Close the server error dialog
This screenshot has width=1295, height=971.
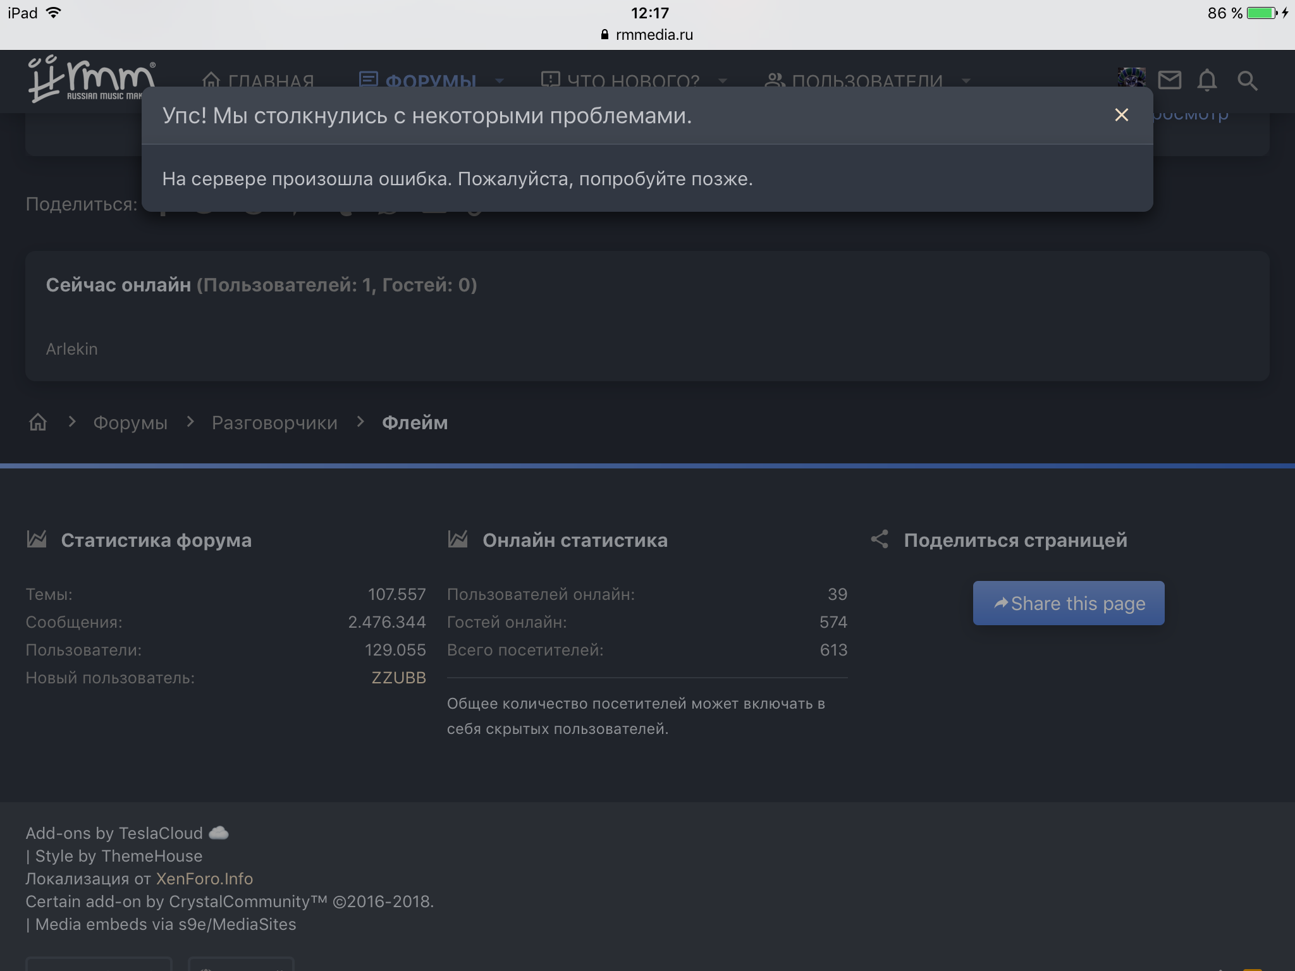1121,115
